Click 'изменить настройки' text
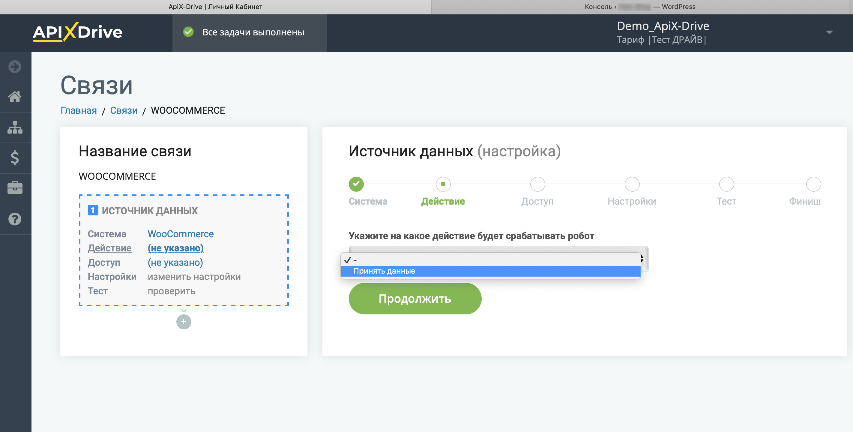 (x=194, y=277)
